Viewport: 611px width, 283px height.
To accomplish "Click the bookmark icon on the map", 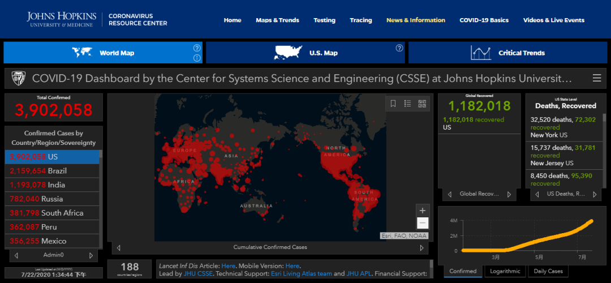I will [x=393, y=104].
